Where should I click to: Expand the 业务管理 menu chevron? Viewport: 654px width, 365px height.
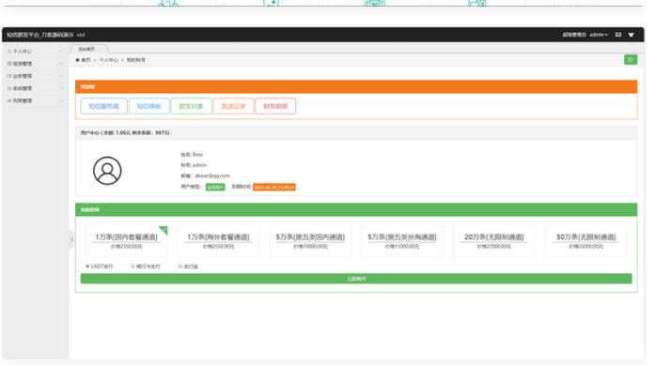pyautogui.click(x=61, y=76)
